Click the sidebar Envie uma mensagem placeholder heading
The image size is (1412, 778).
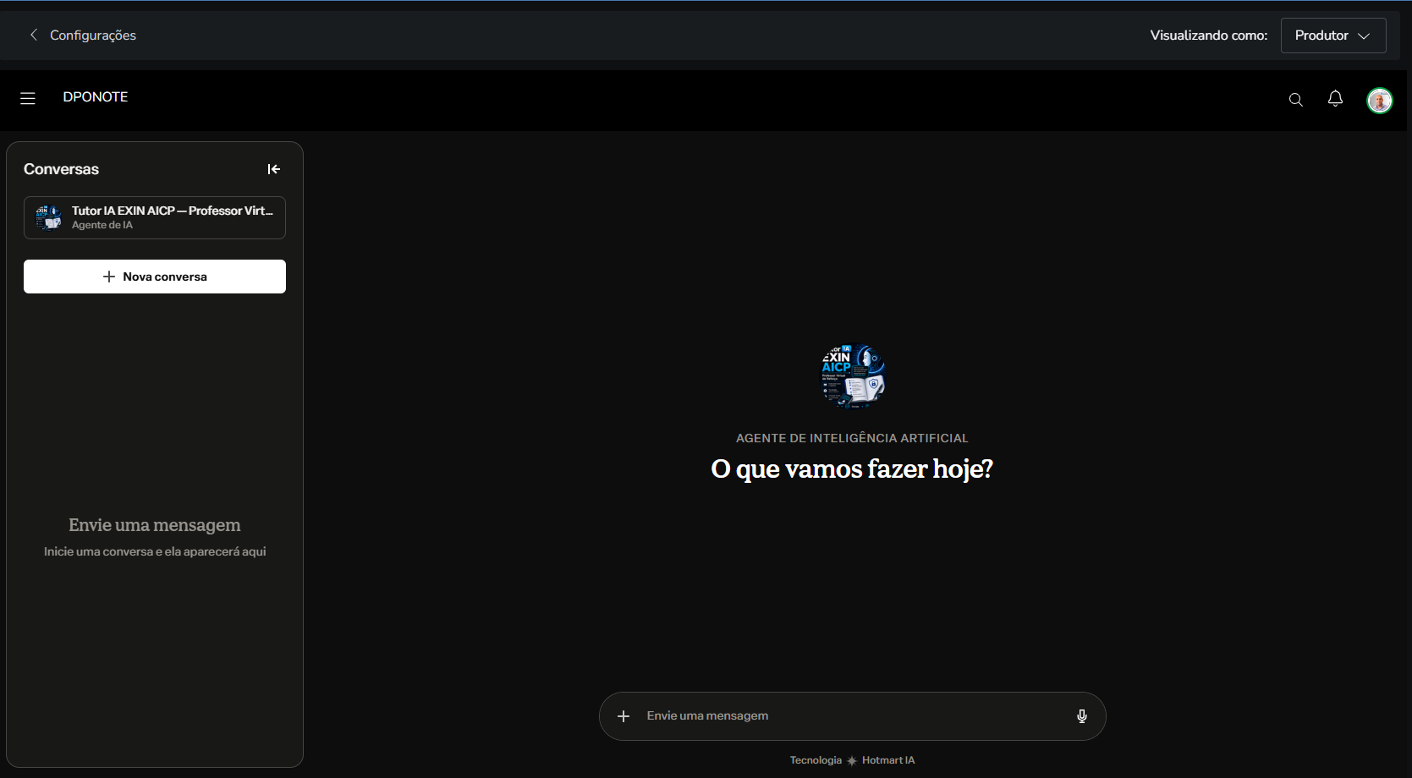[155, 525]
